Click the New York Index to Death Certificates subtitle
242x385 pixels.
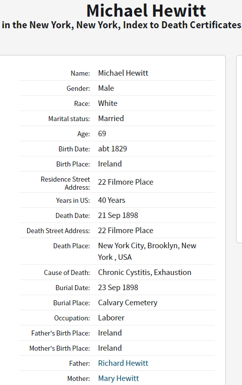(x=122, y=25)
